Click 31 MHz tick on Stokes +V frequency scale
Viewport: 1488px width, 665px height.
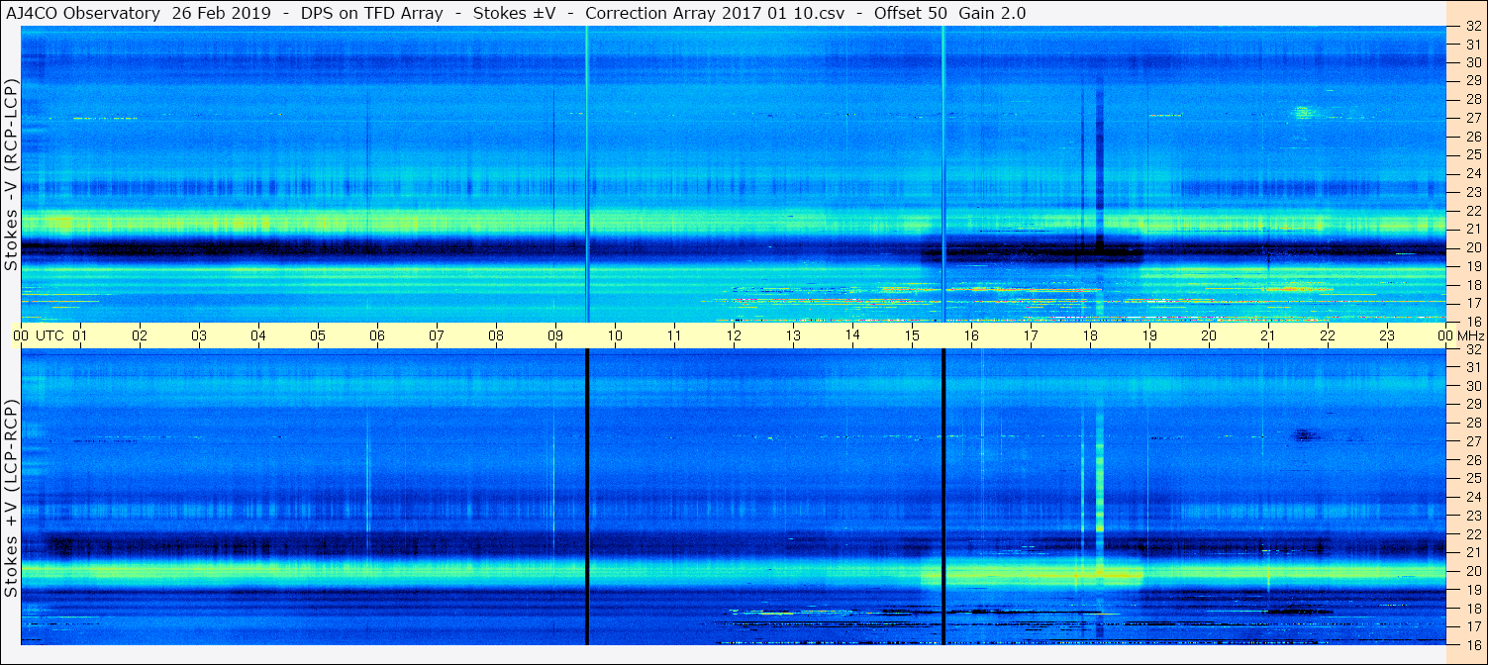click(x=1472, y=367)
